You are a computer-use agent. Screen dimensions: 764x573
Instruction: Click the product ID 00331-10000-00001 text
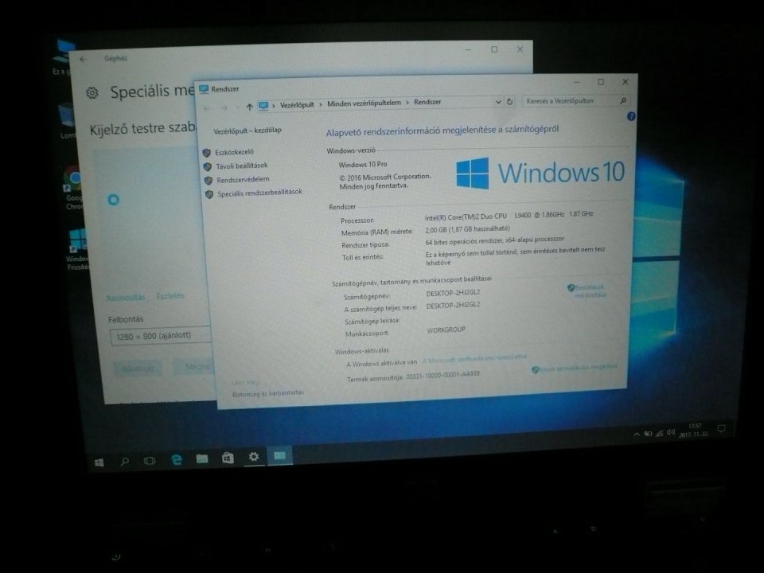(443, 375)
